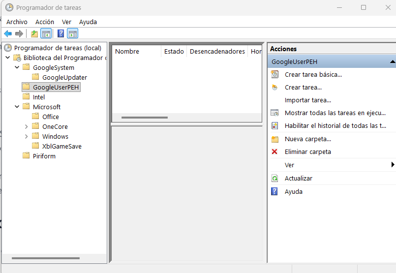Click the tree pane horizontal scrollbar
Image resolution: width=396 pixels, height=273 pixels.
pyautogui.click(x=46, y=258)
